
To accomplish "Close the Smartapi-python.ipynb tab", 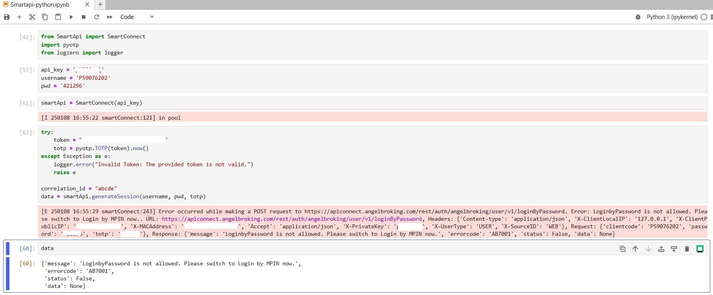I will (87, 5).
